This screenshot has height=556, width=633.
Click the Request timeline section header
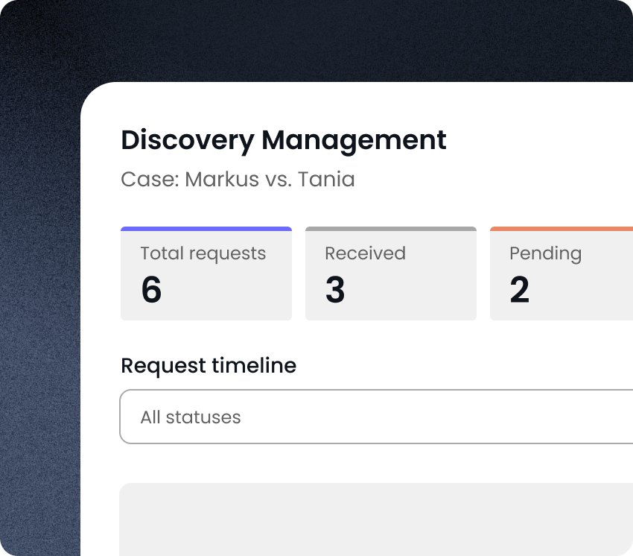(x=209, y=365)
